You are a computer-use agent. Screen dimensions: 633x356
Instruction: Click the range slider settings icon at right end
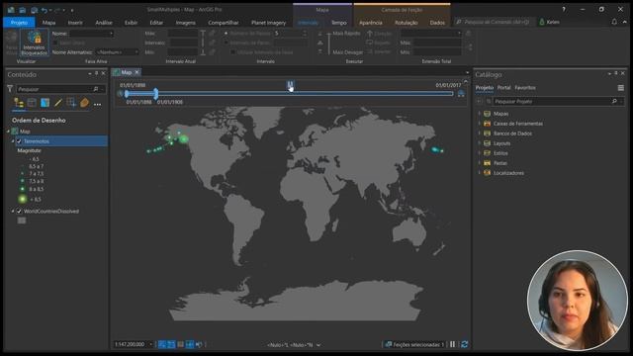tap(461, 94)
